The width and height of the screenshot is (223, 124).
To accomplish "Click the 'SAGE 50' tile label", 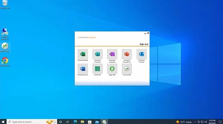I will [97, 75].
